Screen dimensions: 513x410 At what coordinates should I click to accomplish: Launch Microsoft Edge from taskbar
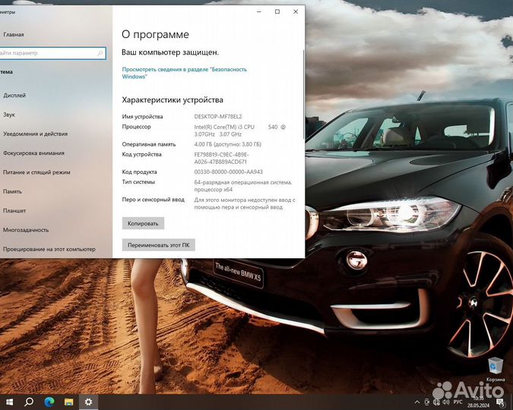[x=49, y=402]
